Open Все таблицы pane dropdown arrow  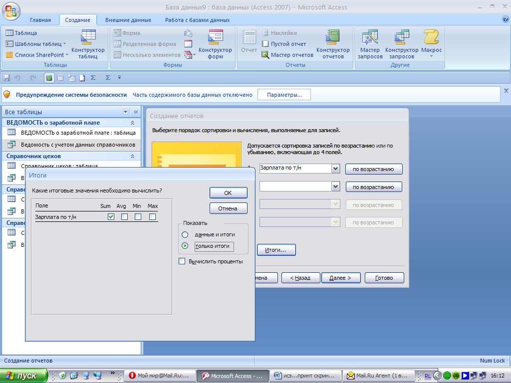point(125,112)
